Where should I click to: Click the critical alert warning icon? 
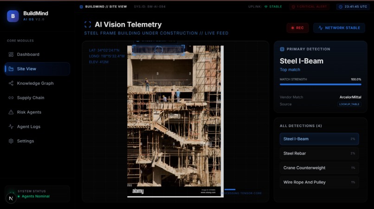[293, 7]
